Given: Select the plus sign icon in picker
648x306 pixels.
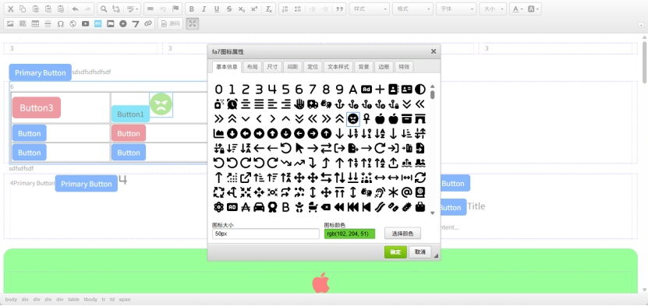Looking at the screenshot, I should [x=380, y=89].
